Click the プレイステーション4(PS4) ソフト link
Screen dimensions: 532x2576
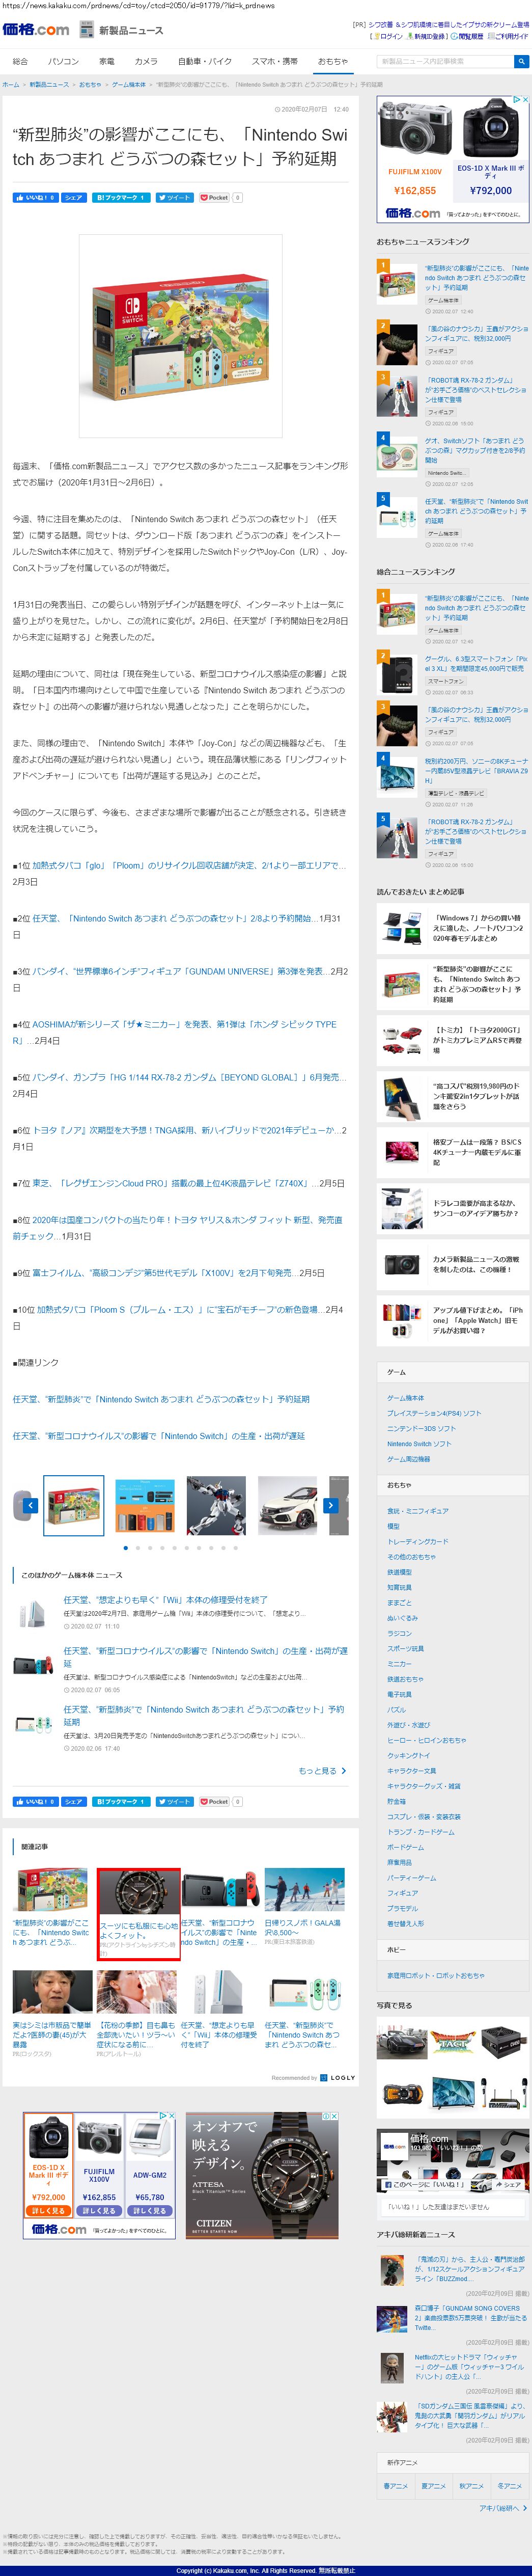tap(434, 1413)
